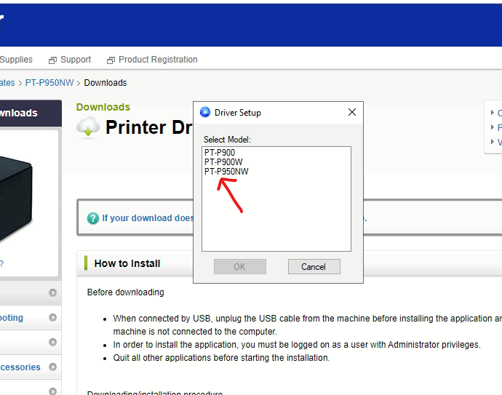Click the sidebar arrow icon beside Accessories
Screen dimensions: 502x395
pyautogui.click(x=53, y=367)
